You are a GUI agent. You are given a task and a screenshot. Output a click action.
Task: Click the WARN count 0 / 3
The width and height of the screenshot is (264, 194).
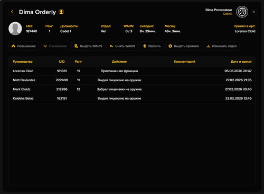click(129, 31)
